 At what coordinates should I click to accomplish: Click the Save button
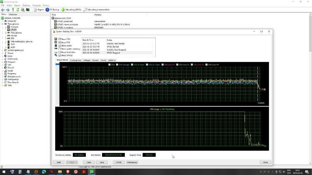click(102, 162)
